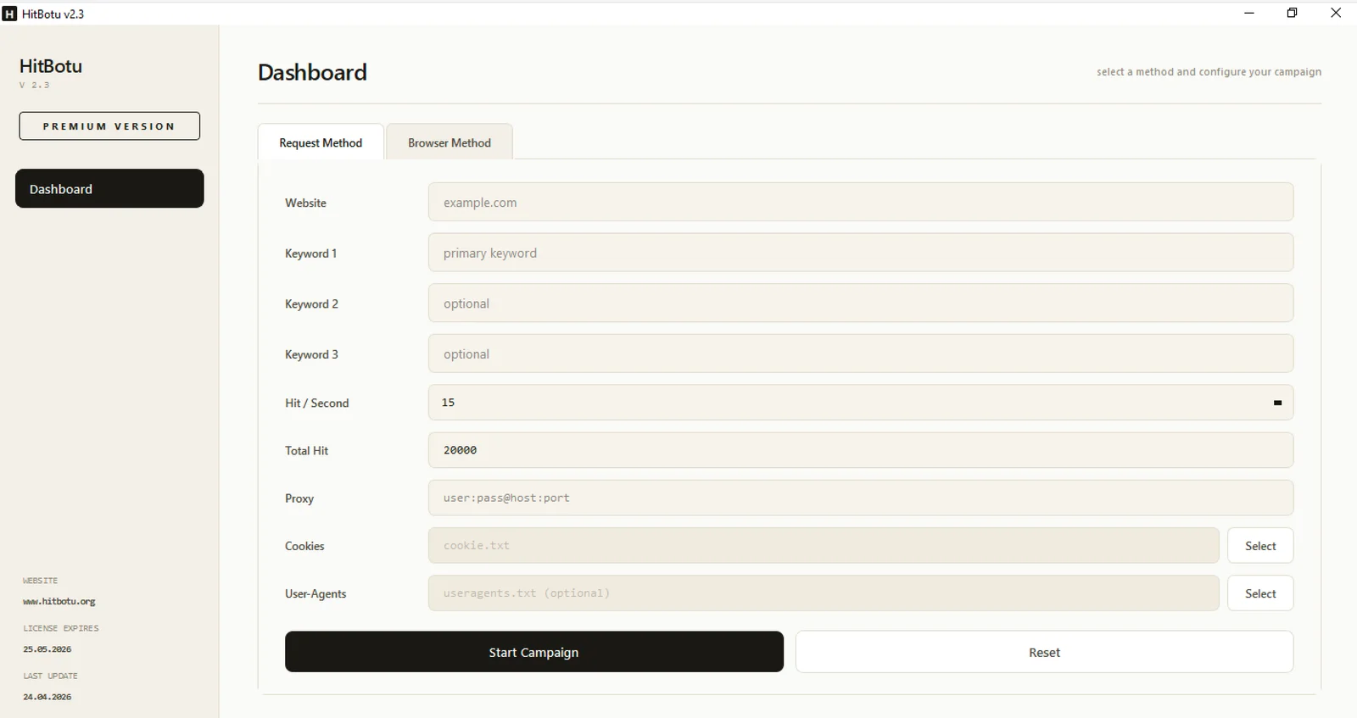Click the 'HitBotu v2.3' window title text
This screenshot has height=718, width=1357.
point(53,14)
